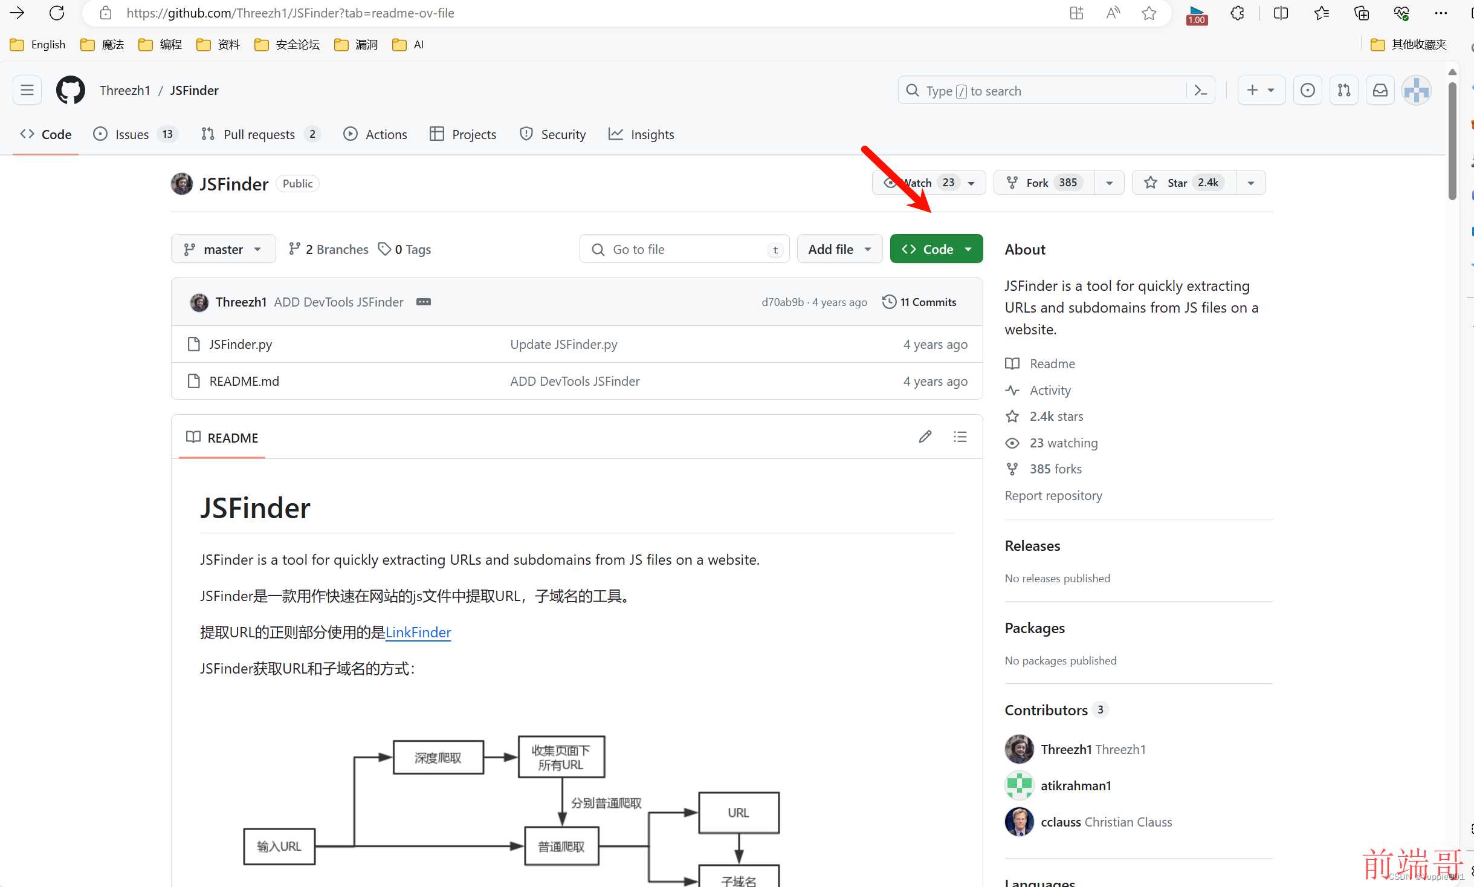
Task: Click the browser forward arrow
Action: [x=16, y=13]
